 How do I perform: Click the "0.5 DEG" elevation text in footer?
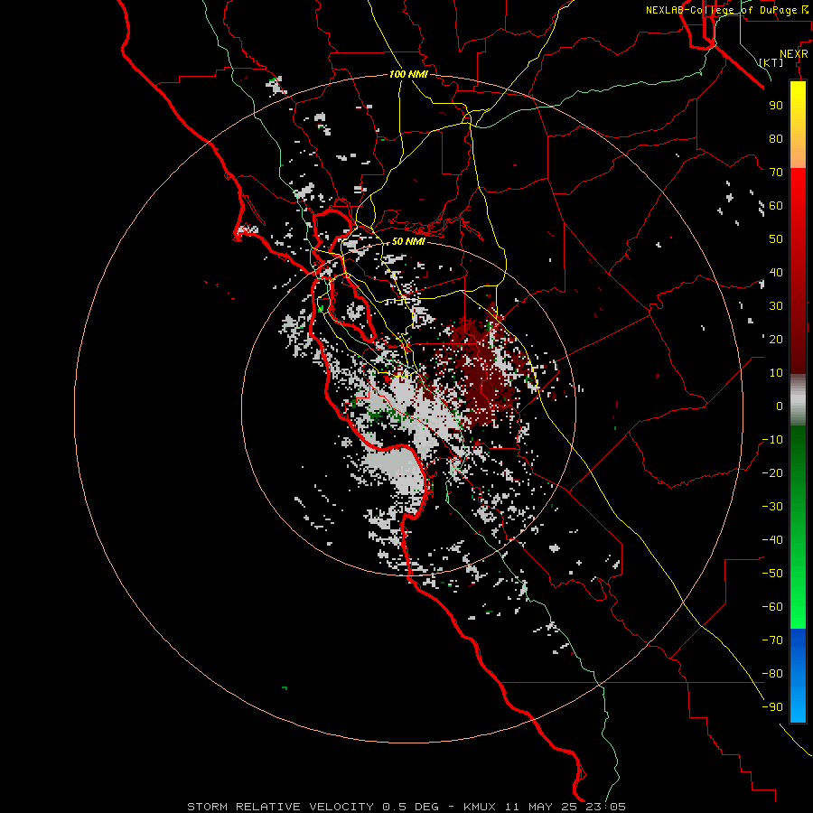[x=410, y=807]
